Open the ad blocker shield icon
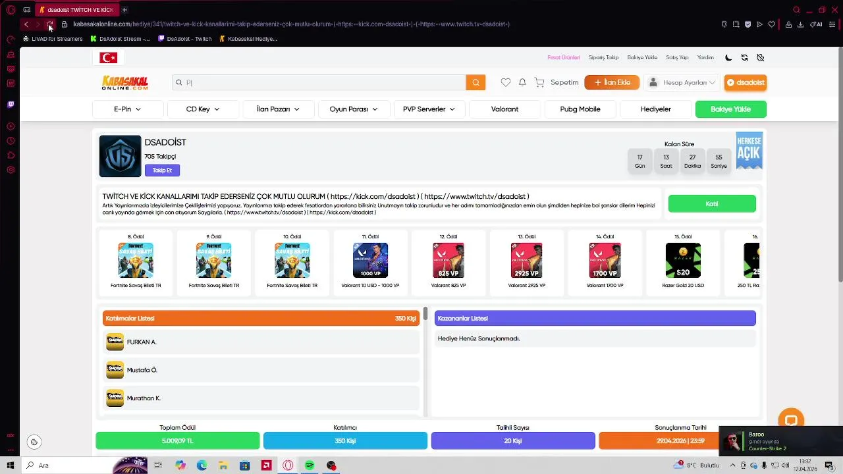Viewport: 843px width, 474px height. pos(748,24)
